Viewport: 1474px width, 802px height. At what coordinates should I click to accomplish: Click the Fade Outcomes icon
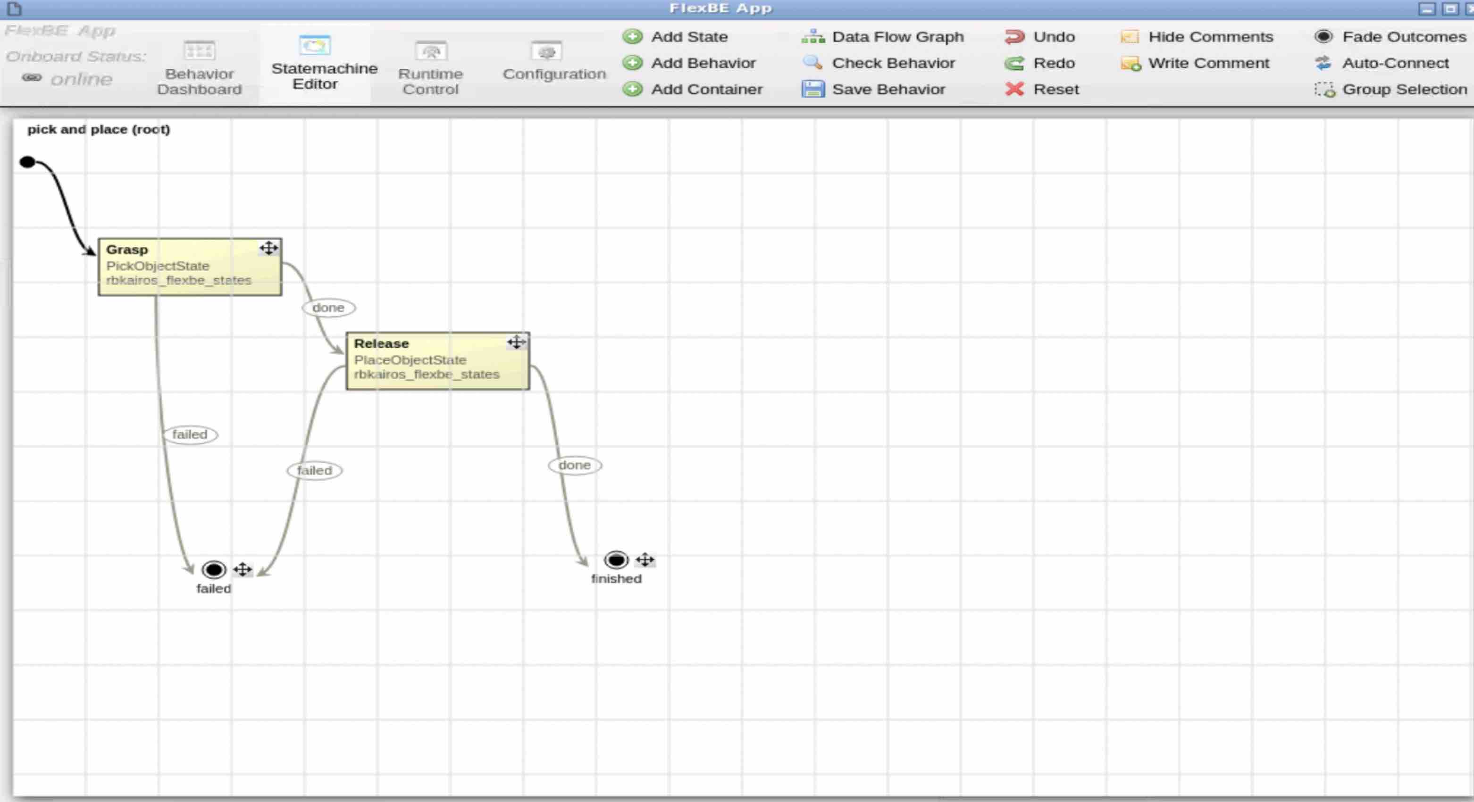tap(1323, 37)
